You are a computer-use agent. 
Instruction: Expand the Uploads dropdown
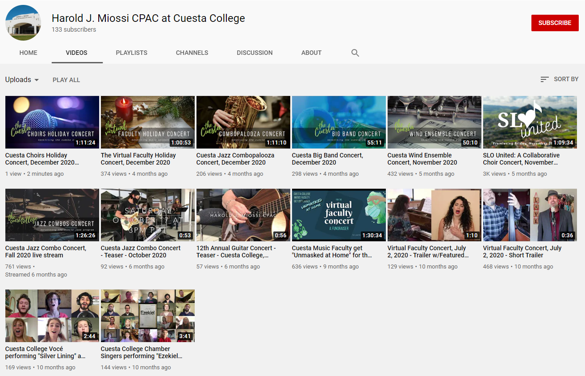22,80
